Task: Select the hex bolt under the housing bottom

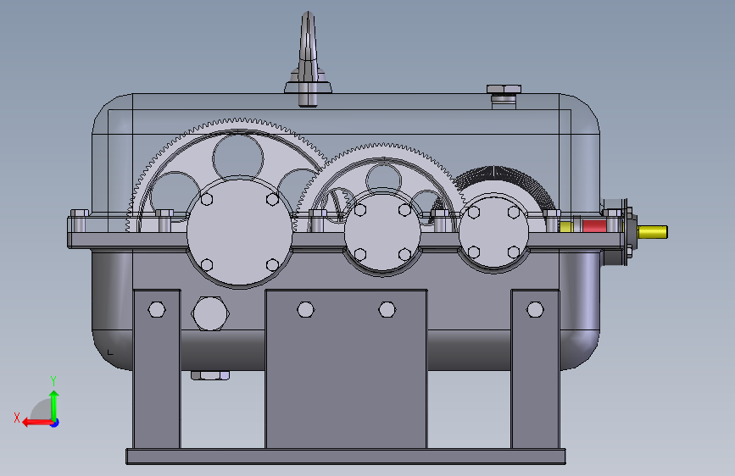Action: point(210,375)
